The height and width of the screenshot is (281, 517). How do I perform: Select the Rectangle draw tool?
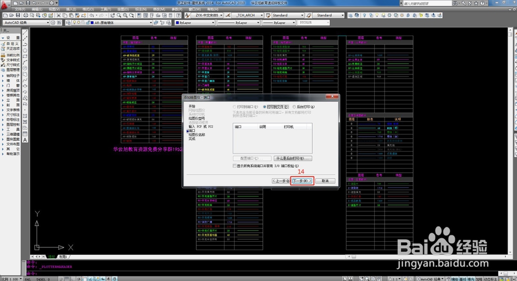tap(25, 56)
